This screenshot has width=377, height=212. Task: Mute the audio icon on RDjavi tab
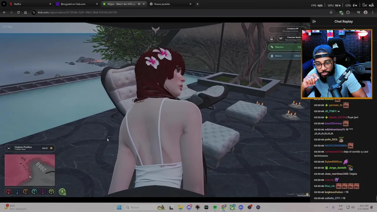tap(139, 4)
